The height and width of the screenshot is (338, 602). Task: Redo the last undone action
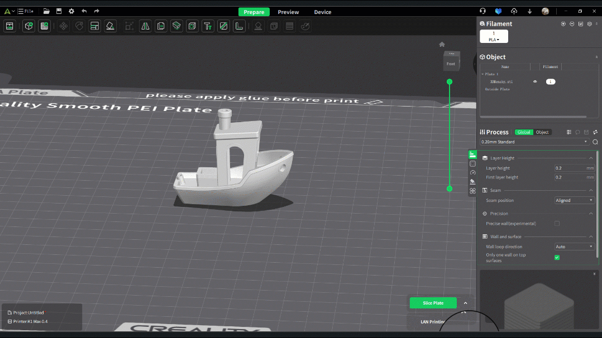coord(97,11)
